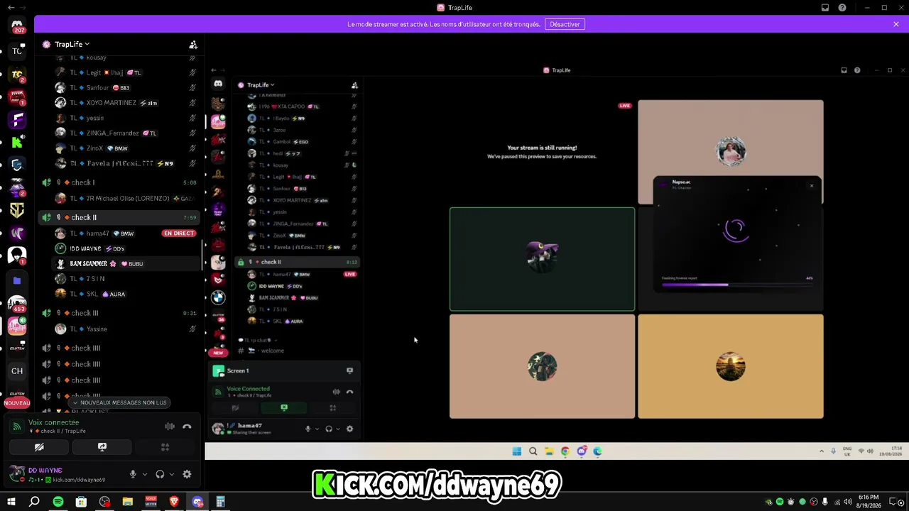Screen dimensions: 909x511
Task: Open File Explorer from the taskbar
Action: point(127,502)
